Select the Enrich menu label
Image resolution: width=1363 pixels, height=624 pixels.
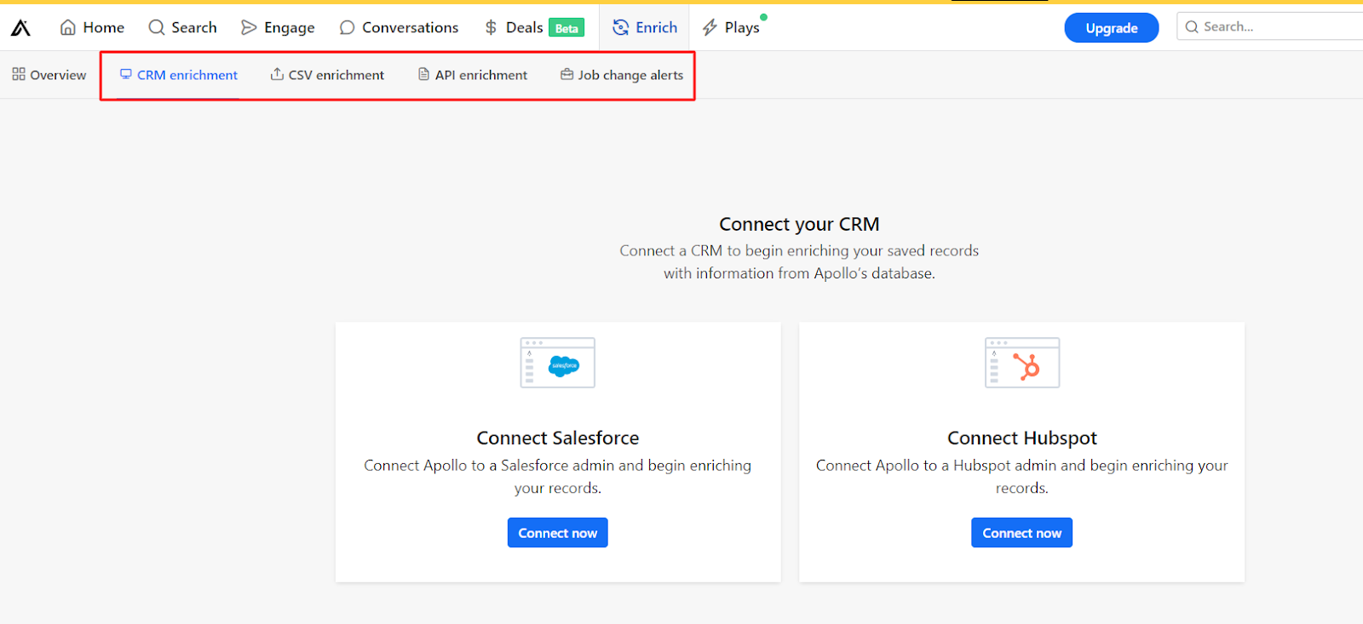coord(657,27)
